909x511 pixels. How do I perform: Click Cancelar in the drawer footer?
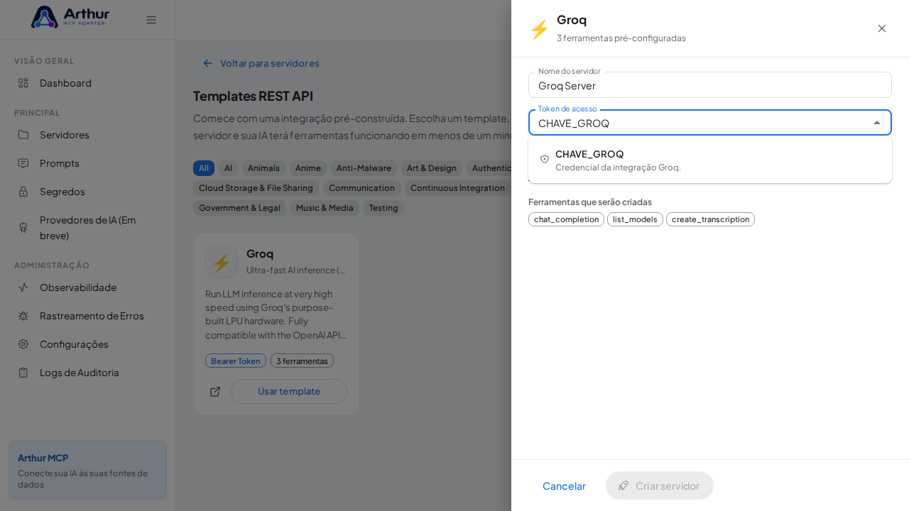click(564, 485)
